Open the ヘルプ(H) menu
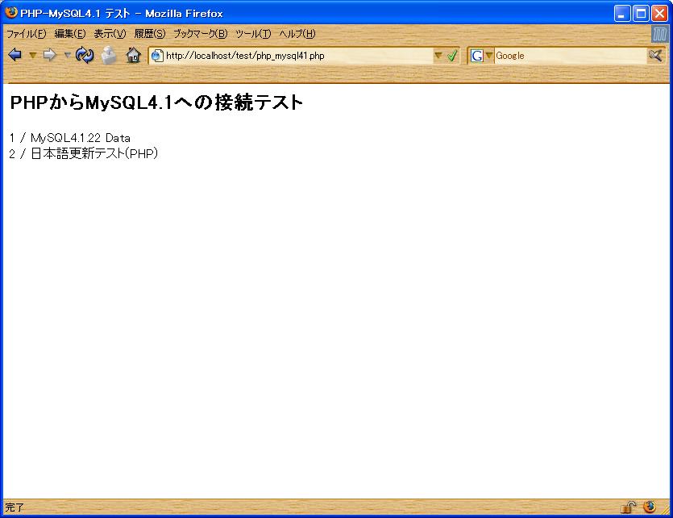673x518 pixels. coord(297,34)
